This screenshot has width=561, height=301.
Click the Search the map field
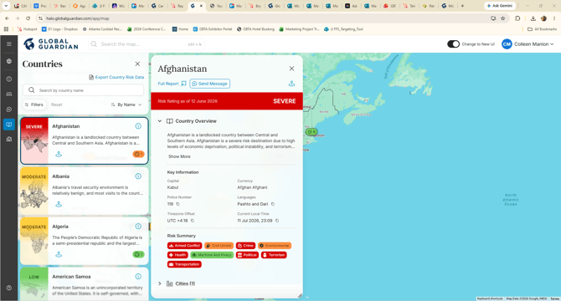[147, 44]
